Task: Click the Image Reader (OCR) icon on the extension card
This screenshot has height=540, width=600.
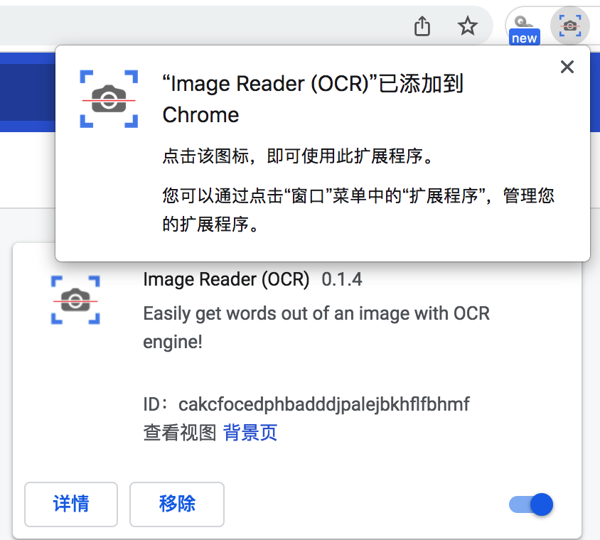Action: coord(75,300)
